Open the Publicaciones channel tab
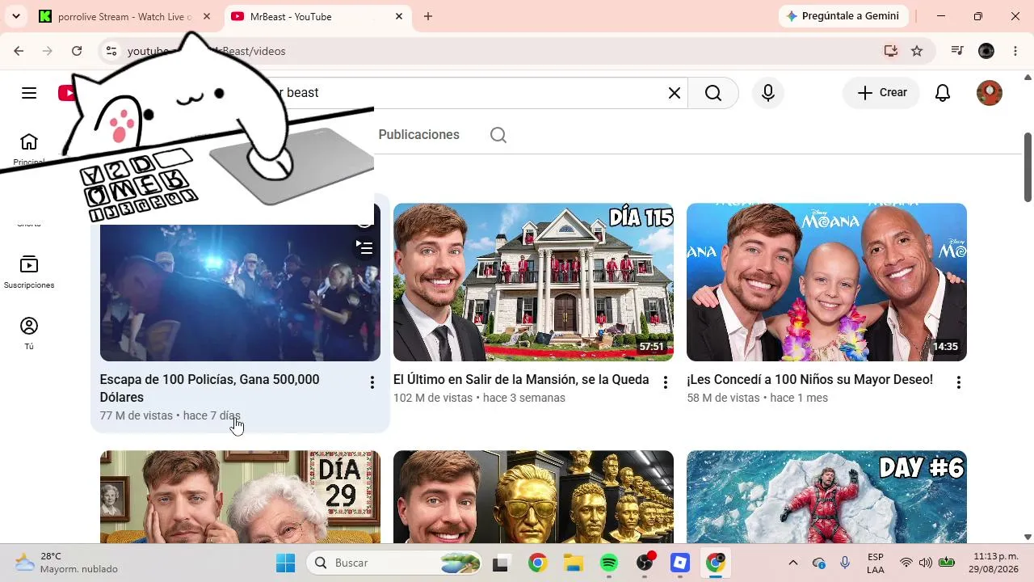This screenshot has width=1034, height=582. pos(418,135)
